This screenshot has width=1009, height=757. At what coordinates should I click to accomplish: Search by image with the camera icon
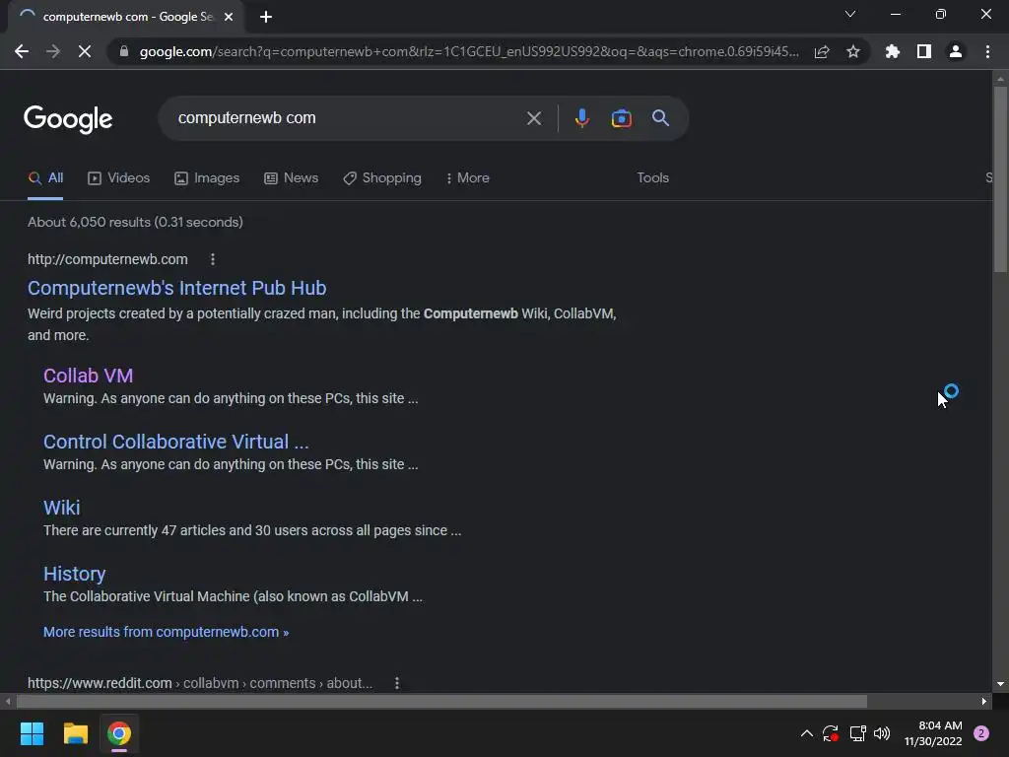(621, 118)
